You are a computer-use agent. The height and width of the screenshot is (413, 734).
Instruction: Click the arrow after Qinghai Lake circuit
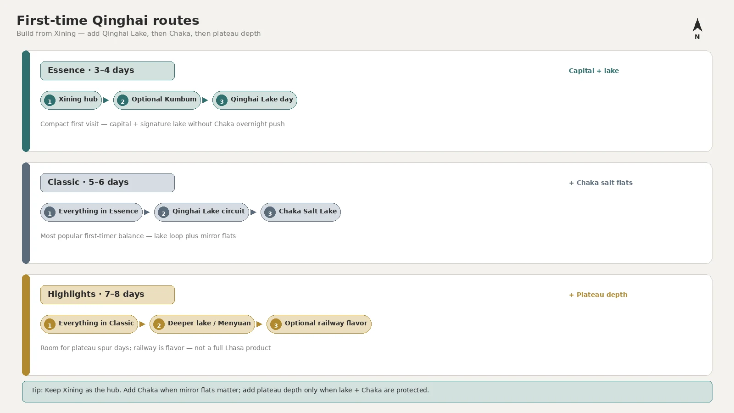pyautogui.click(x=253, y=212)
